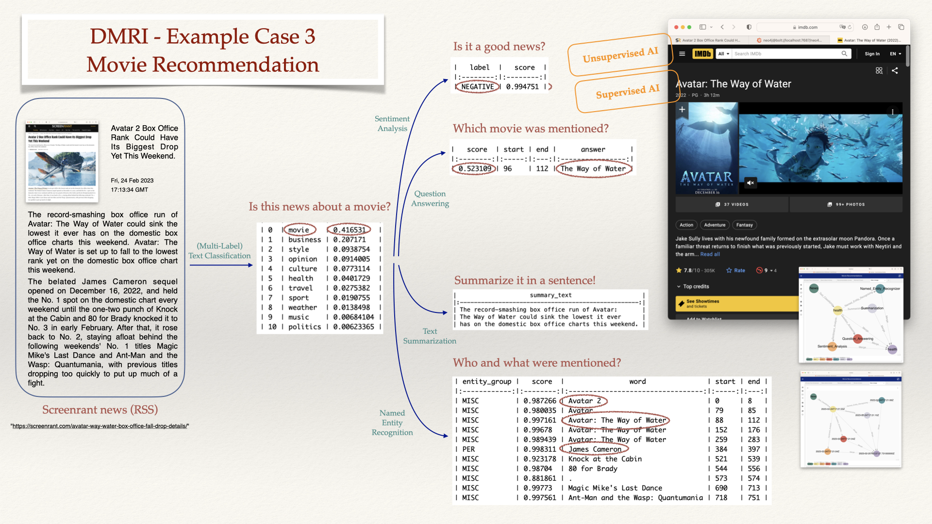
Task: Open Read all plot link
Action: point(710,254)
